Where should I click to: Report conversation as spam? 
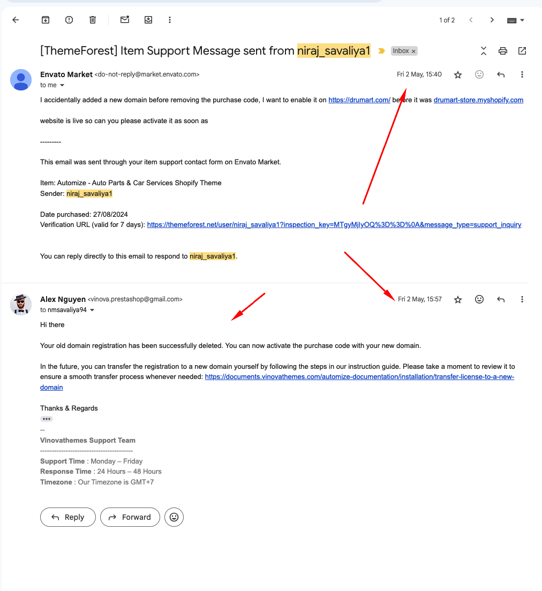tap(69, 20)
